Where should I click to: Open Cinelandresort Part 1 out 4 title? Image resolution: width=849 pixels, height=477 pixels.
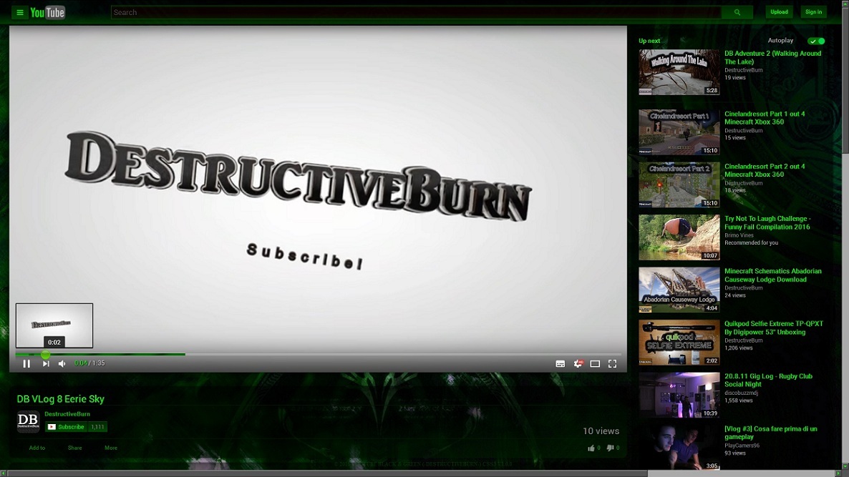pos(765,118)
